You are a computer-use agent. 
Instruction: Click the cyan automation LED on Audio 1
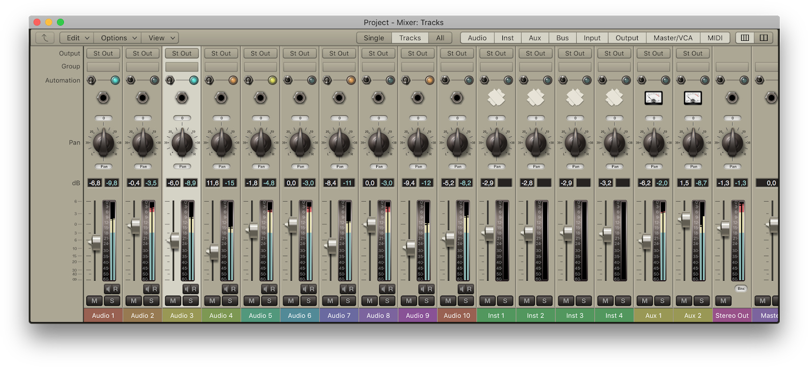(115, 80)
